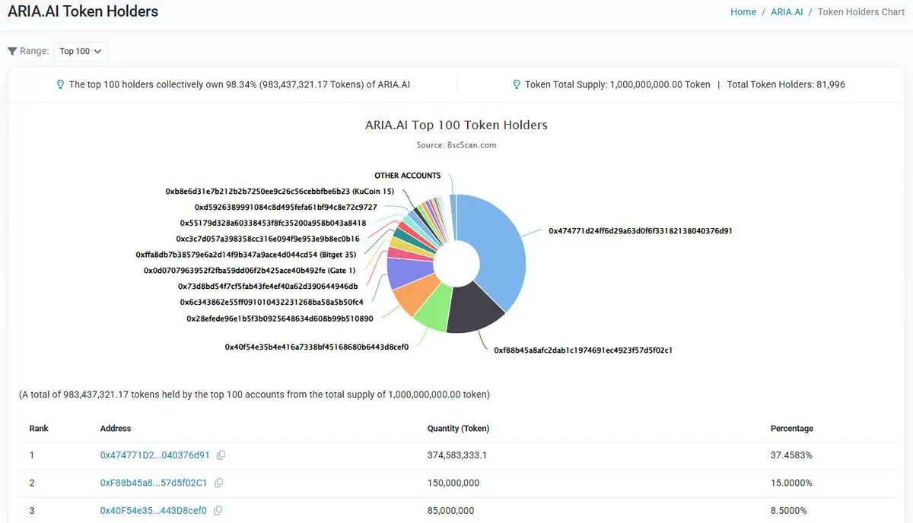This screenshot has width=913, height=523.
Task: Click chart label 0x73d8bd54f7cf5fab43fe4ef40a62d390644946db
Action: pyautogui.click(x=267, y=287)
